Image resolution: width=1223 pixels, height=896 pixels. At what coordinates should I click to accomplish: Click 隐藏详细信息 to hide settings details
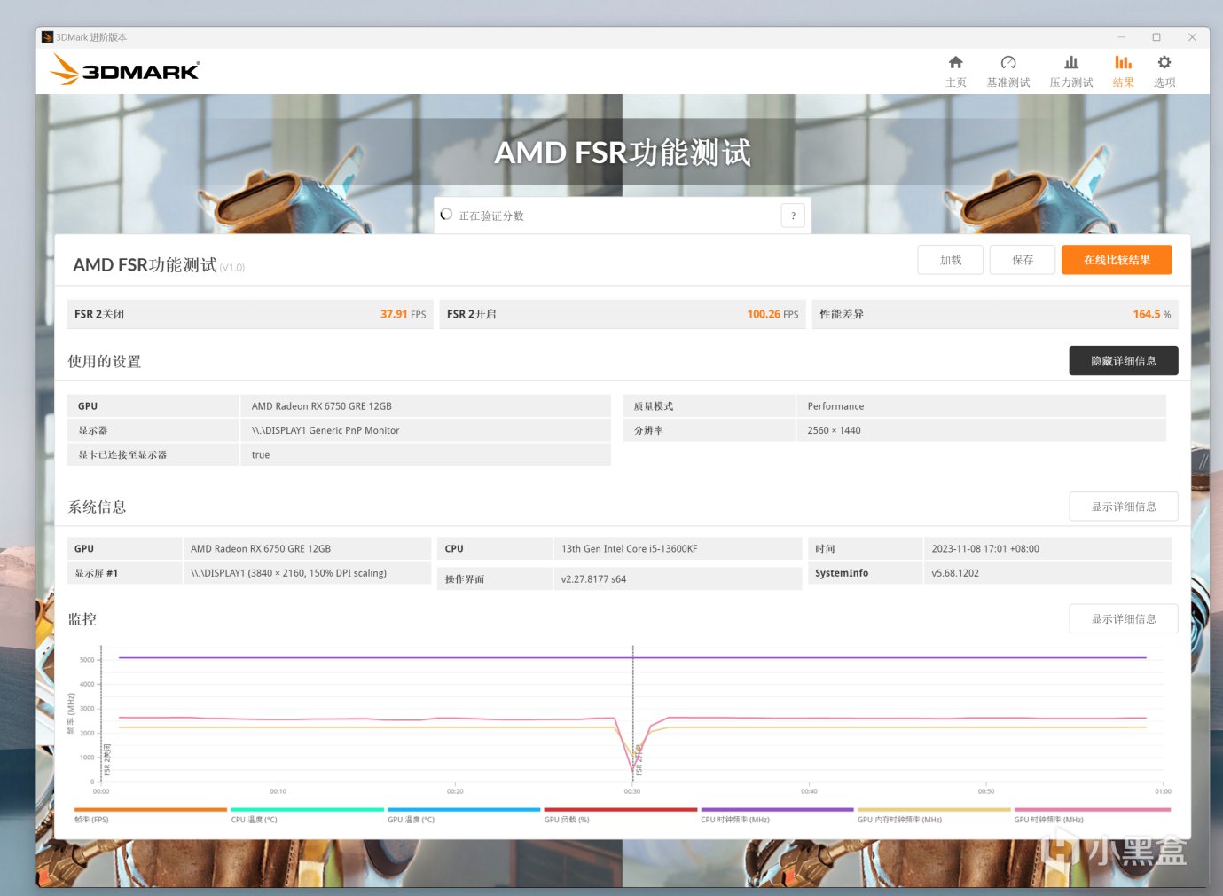[1124, 361]
